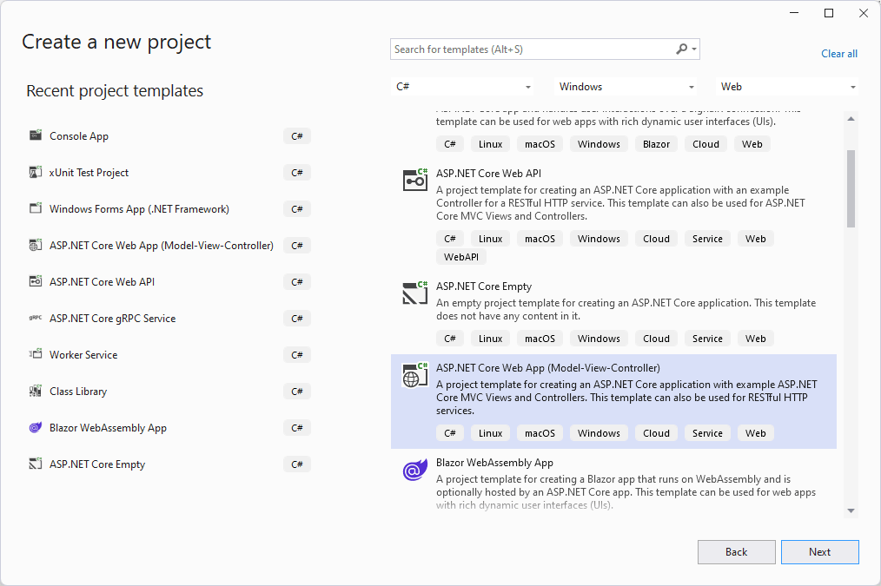The width and height of the screenshot is (881, 586).
Task: Click the Console App icon in recent templates
Action: click(36, 135)
